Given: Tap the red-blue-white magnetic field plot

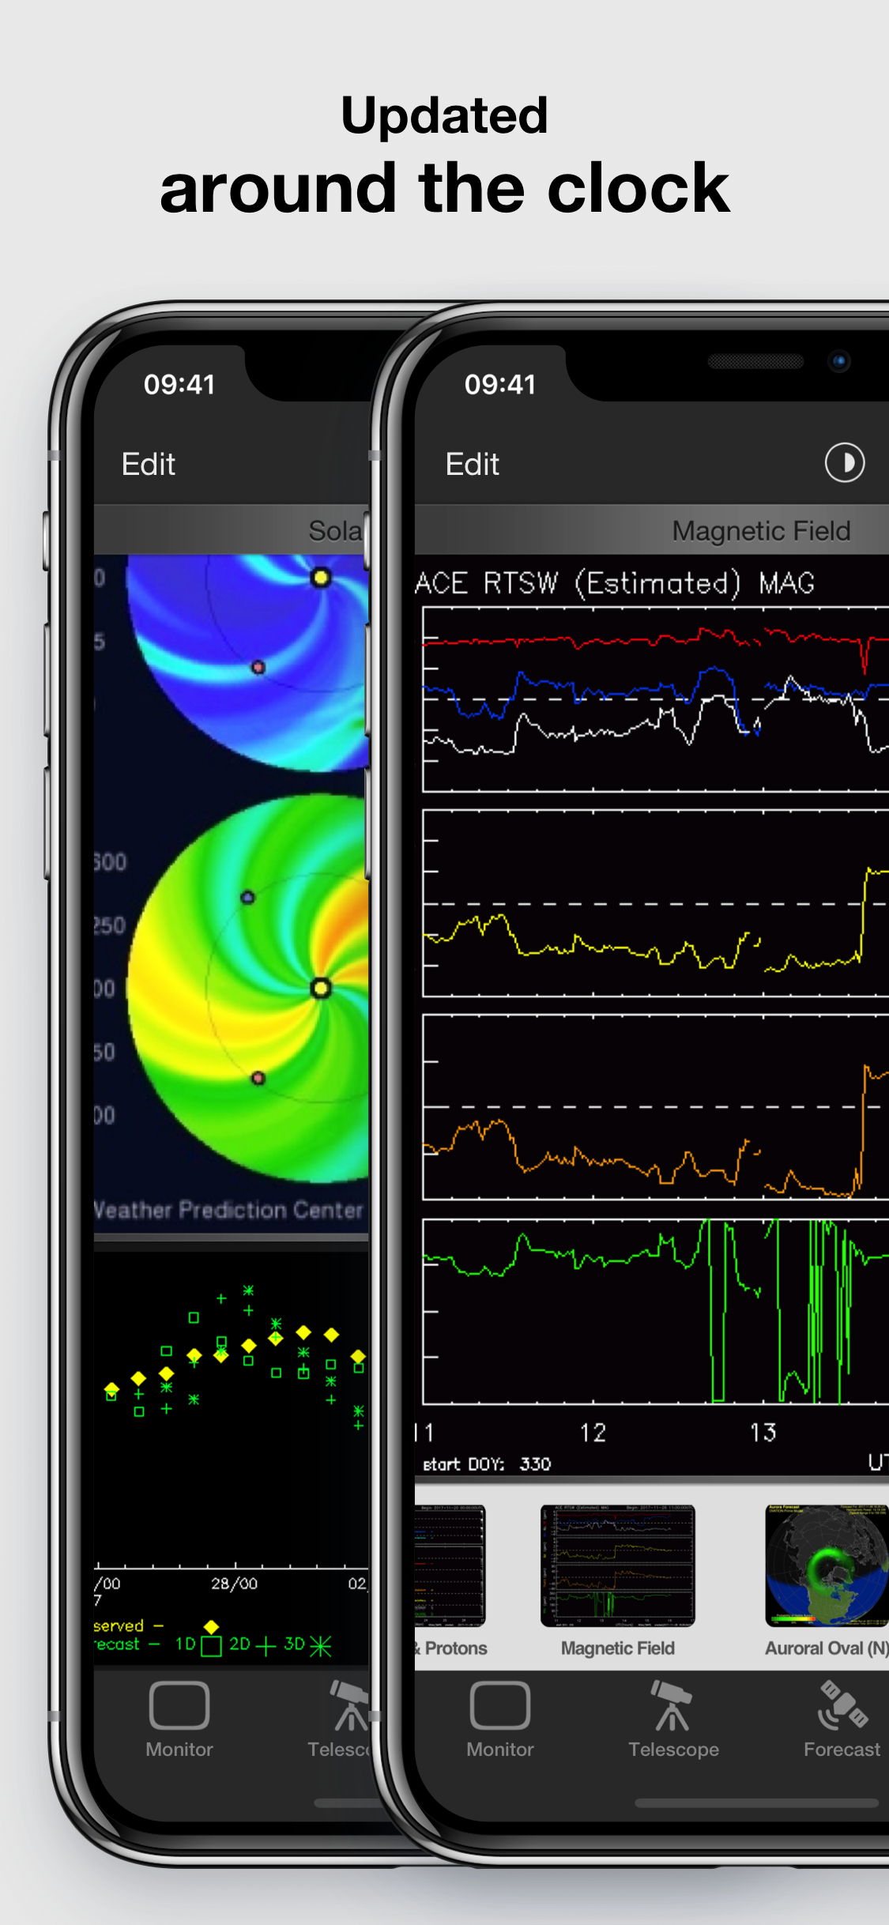Looking at the screenshot, I should point(656,699).
